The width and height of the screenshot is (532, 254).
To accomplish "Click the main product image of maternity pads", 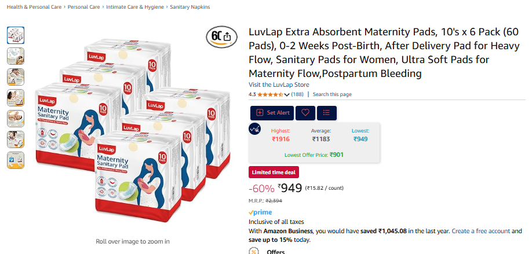I will 133,130.
